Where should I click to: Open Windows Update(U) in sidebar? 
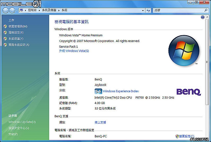22,122
